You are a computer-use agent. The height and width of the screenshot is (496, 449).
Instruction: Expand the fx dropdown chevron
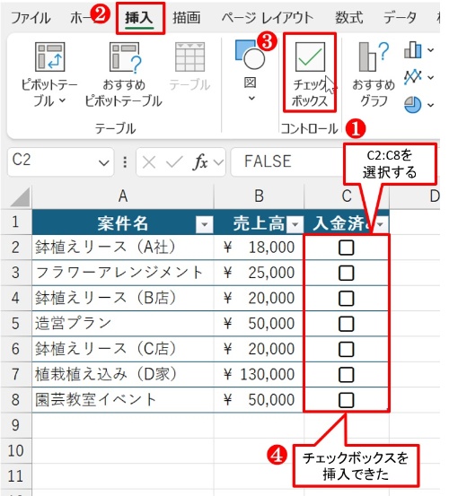pos(218,162)
